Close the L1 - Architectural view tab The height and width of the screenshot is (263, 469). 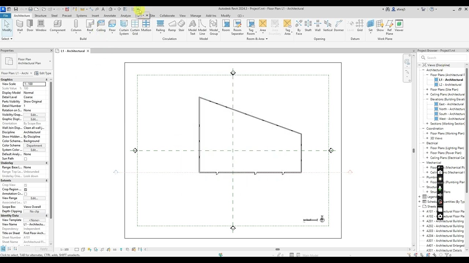coord(88,51)
